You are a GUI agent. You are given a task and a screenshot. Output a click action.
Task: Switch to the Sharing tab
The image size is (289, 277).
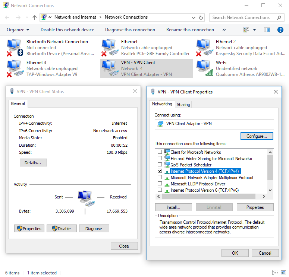tap(183, 105)
